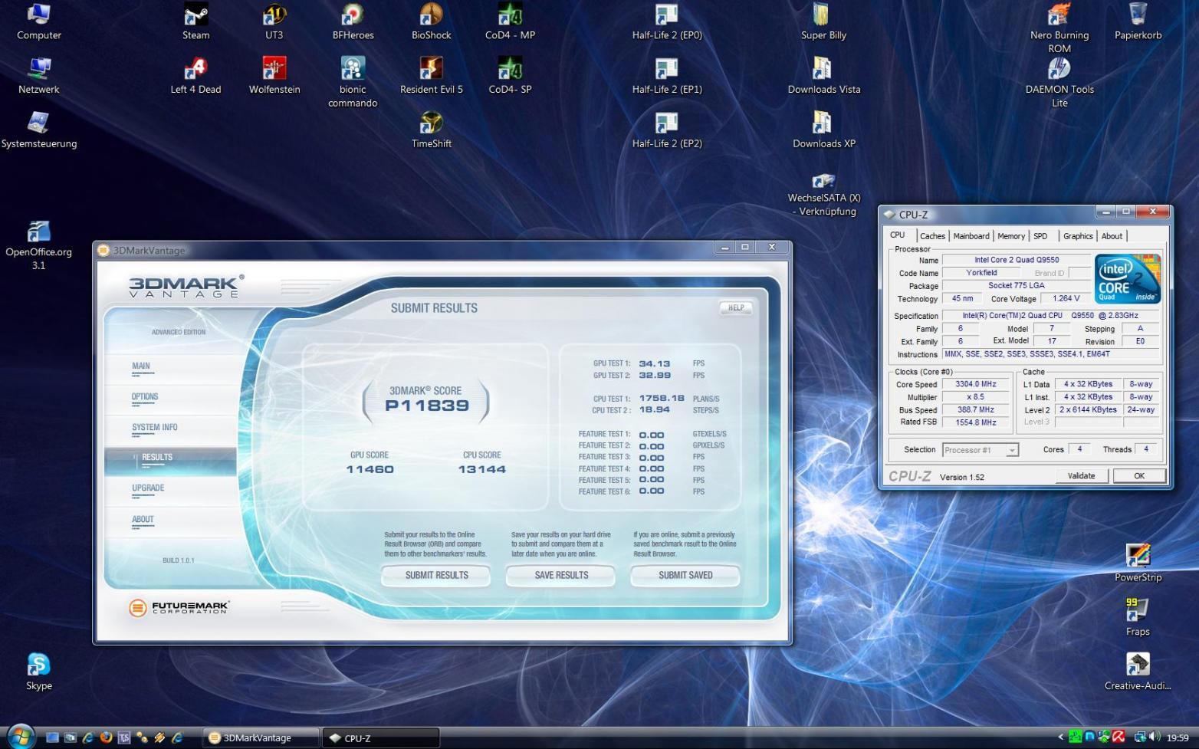Open Creative-Audi... desktop shortcut
1199x749 pixels.
tap(1138, 672)
